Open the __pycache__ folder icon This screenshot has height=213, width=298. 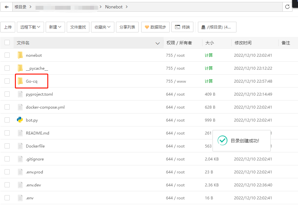pos(20,68)
